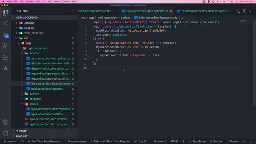Open Manage settings gear
Screen dimensions: 256x144
pyautogui.click(x=5, y=133)
